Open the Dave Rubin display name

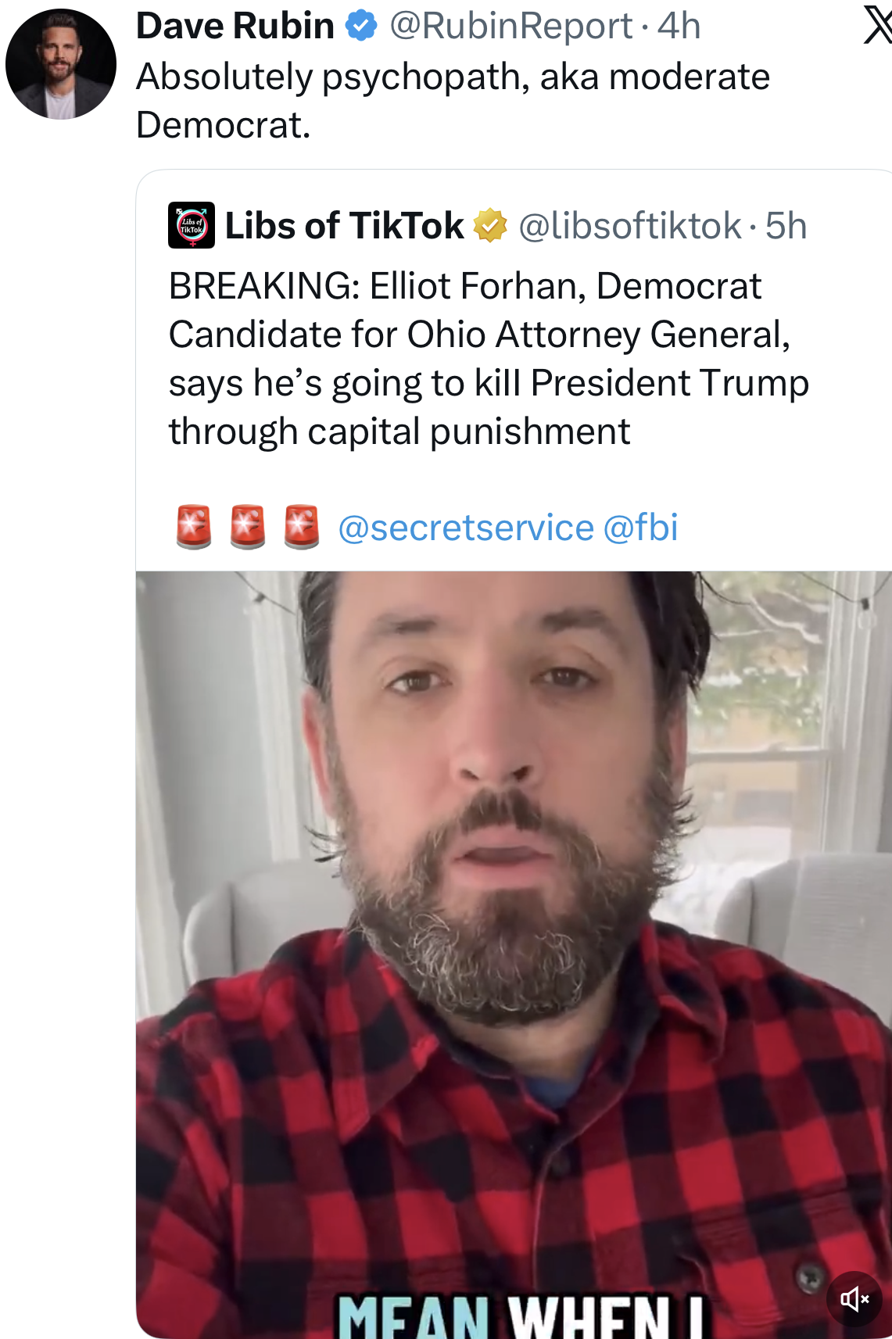pos(235,27)
